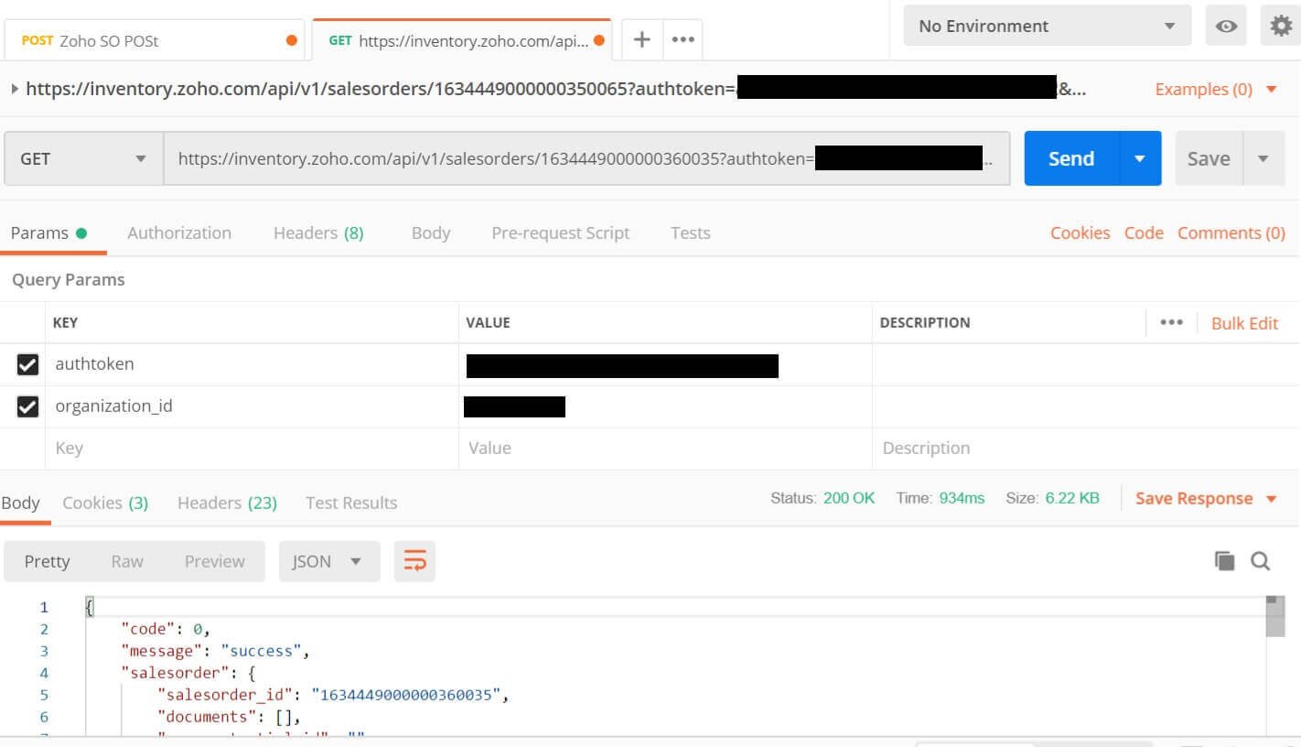Open the Code link
Image resolution: width=1301 pixels, height=747 pixels.
tap(1144, 233)
